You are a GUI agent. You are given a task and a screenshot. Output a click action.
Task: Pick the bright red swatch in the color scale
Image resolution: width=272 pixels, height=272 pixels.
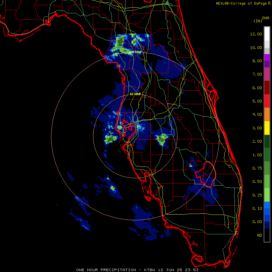[267, 101]
